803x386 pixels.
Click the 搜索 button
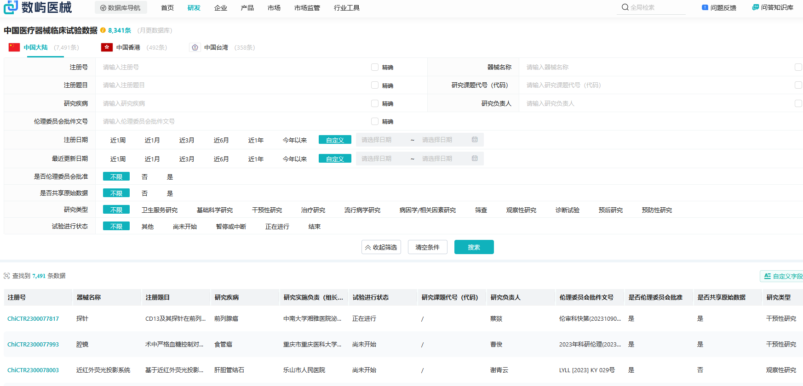click(x=474, y=247)
